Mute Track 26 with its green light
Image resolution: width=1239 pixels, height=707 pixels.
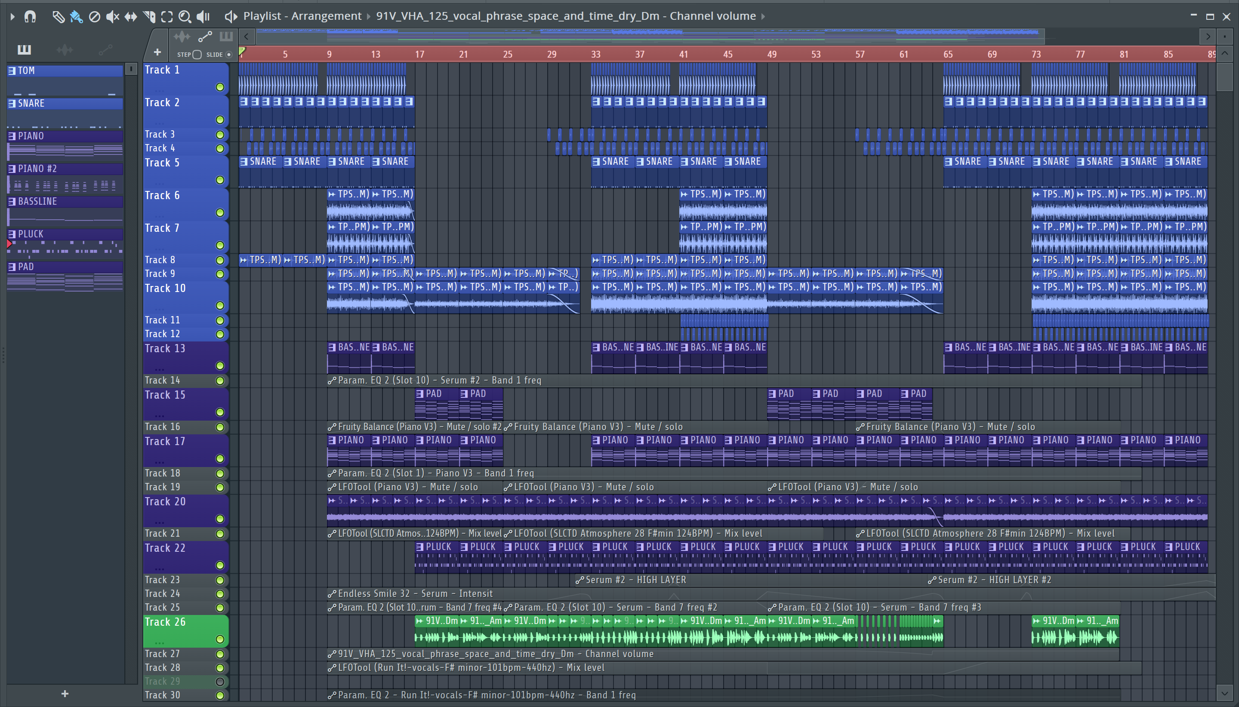coord(220,639)
